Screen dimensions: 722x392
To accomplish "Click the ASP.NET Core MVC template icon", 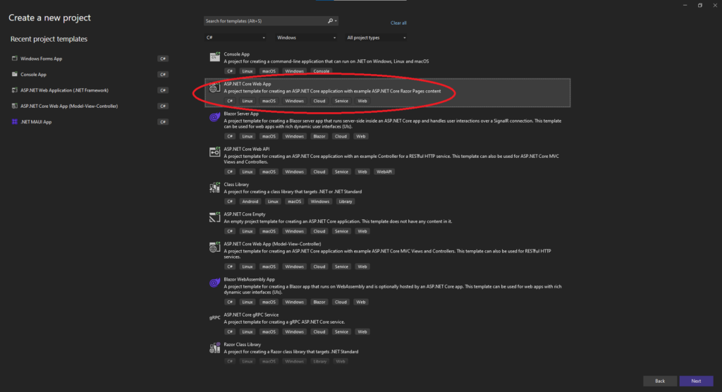I will (214, 247).
